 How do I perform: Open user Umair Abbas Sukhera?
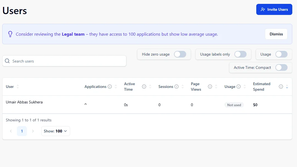tap(24, 102)
